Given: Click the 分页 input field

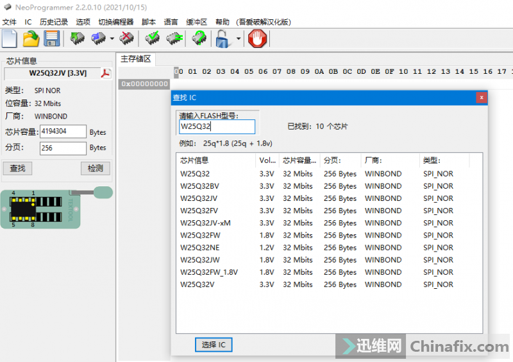Looking at the screenshot, I should click(63, 148).
